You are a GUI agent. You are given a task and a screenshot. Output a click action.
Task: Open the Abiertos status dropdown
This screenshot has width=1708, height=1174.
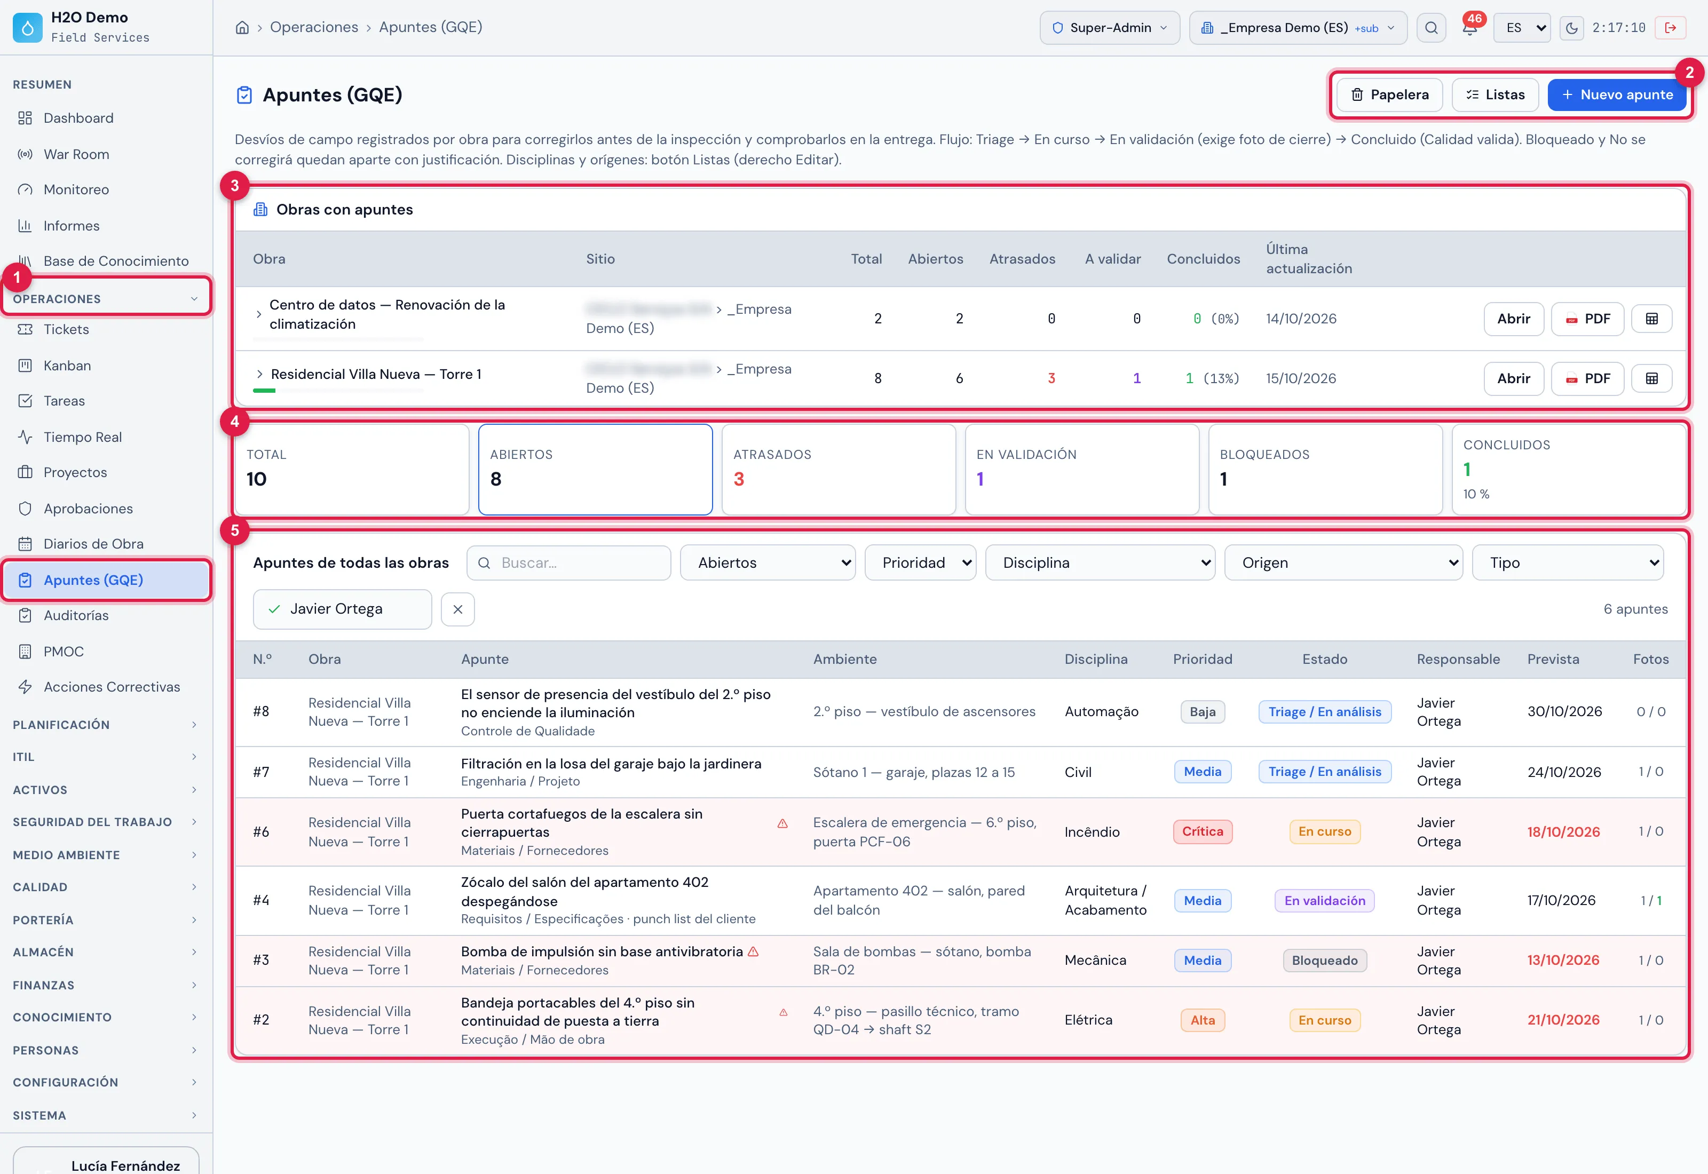(x=767, y=563)
